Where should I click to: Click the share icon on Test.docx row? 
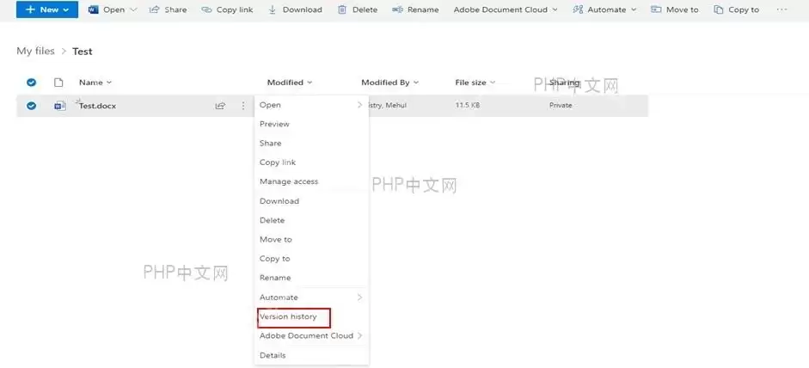point(220,106)
